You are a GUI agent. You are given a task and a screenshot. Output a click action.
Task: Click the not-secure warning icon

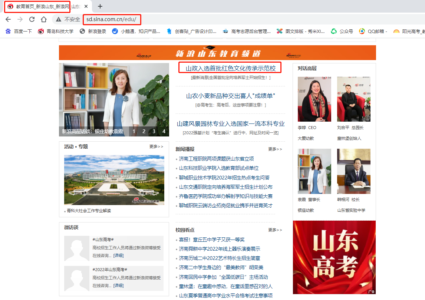(x=59, y=19)
